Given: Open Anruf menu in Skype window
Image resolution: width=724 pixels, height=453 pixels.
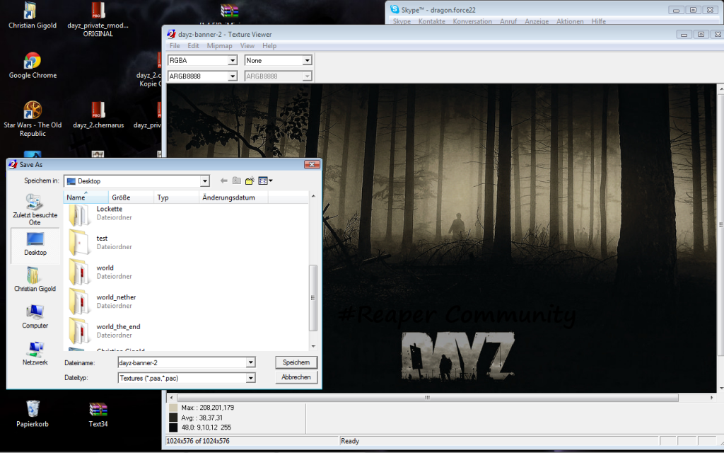Looking at the screenshot, I should tap(508, 21).
